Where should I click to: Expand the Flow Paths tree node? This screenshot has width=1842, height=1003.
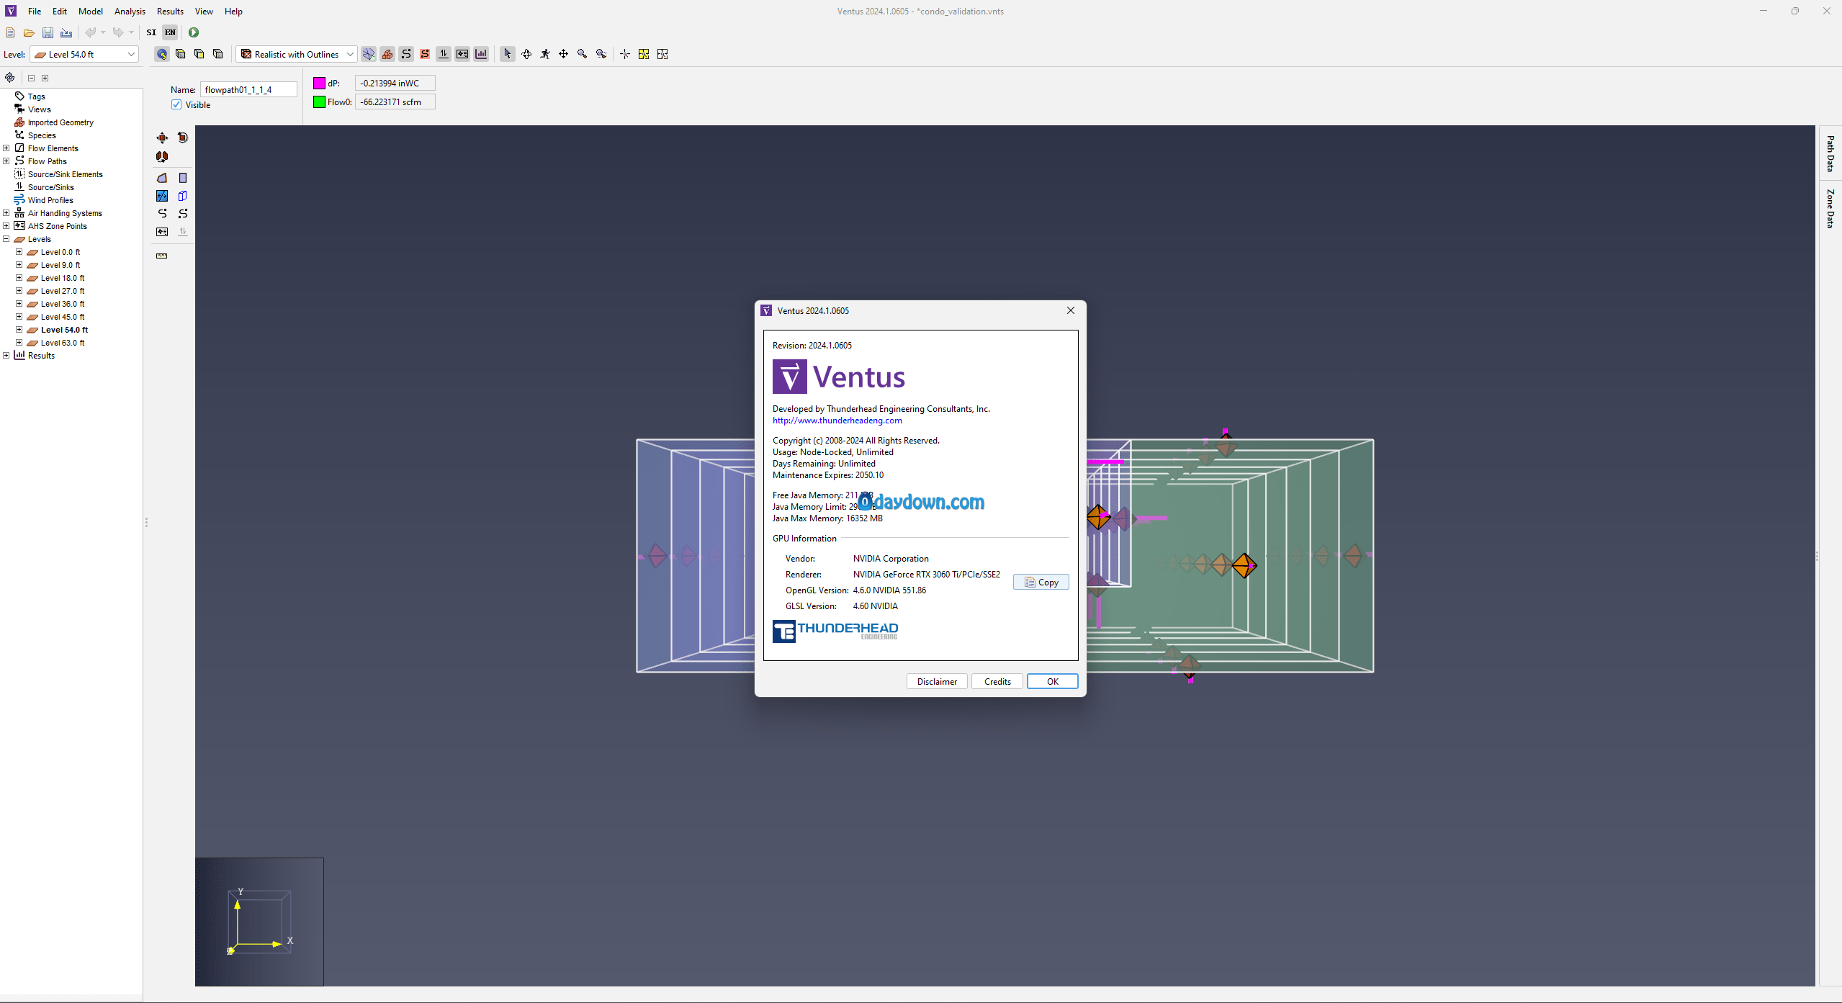tap(6, 161)
